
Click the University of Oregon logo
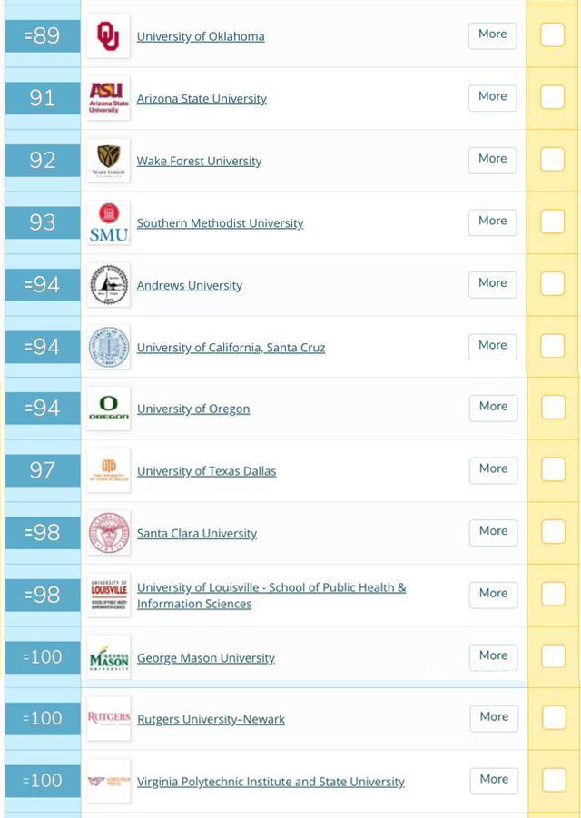coord(108,409)
